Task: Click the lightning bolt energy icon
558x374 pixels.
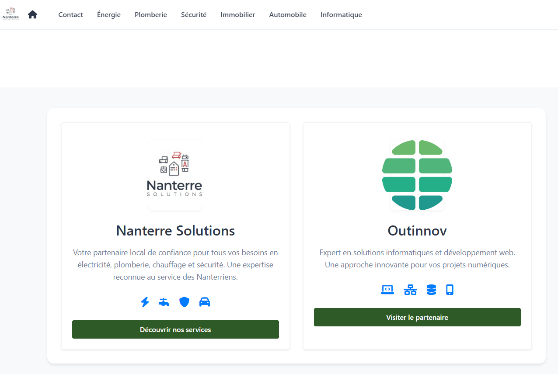Action: pyautogui.click(x=145, y=301)
